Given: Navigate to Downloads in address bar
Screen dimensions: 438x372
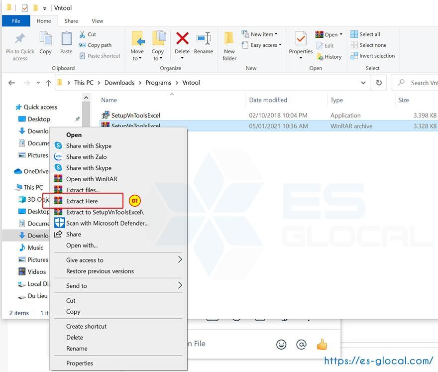Looking at the screenshot, I should (x=119, y=83).
